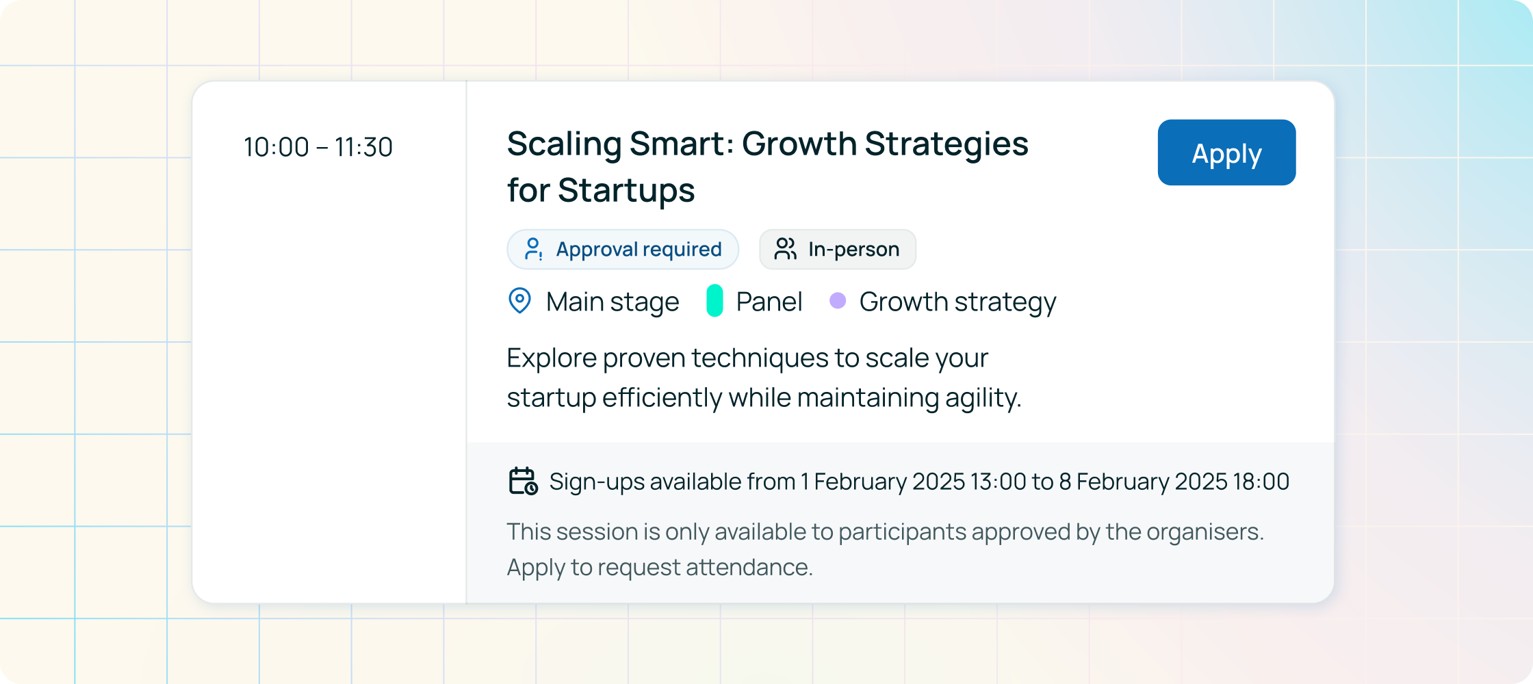This screenshot has height=684, width=1533.
Task: Click the calendar clock sign-ups icon
Action: [x=524, y=481]
